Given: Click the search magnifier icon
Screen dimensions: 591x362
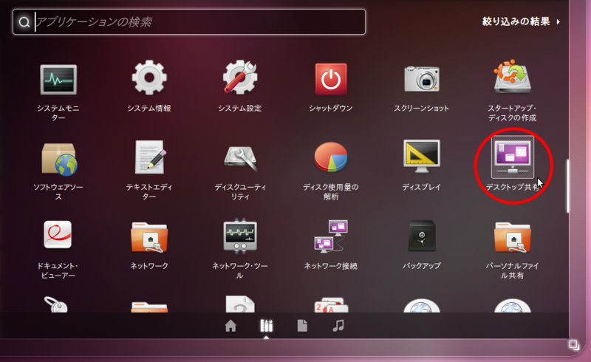Looking at the screenshot, I should 24,22.
